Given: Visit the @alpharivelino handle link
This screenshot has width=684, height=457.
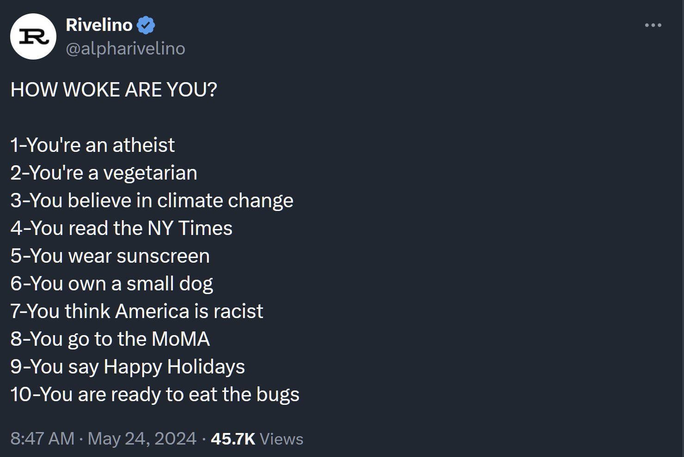Looking at the screenshot, I should click(125, 48).
